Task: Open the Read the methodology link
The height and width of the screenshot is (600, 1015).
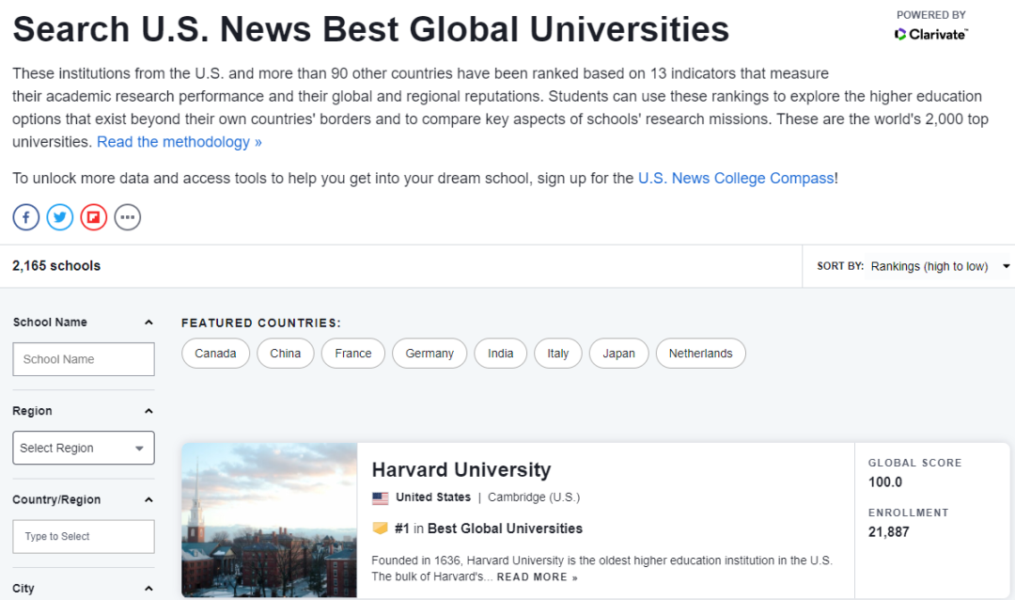Action: pos(180,142)
